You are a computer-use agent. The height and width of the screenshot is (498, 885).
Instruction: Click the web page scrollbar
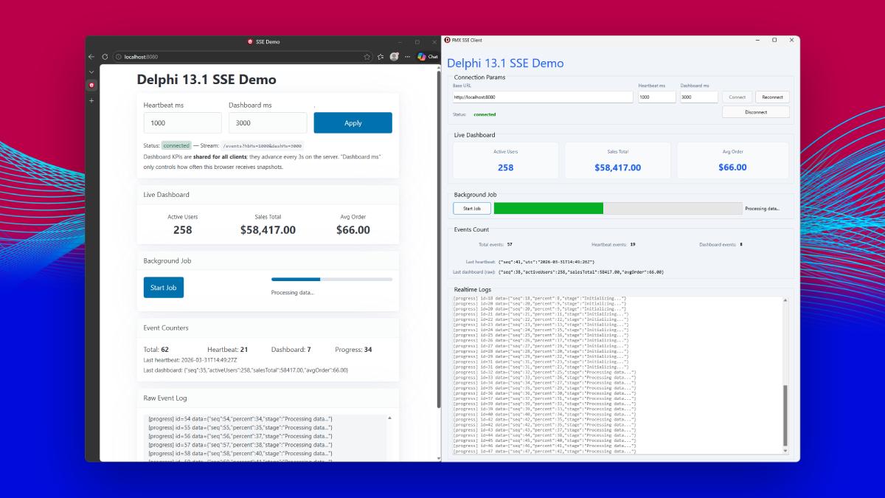[x=439, y=240]
